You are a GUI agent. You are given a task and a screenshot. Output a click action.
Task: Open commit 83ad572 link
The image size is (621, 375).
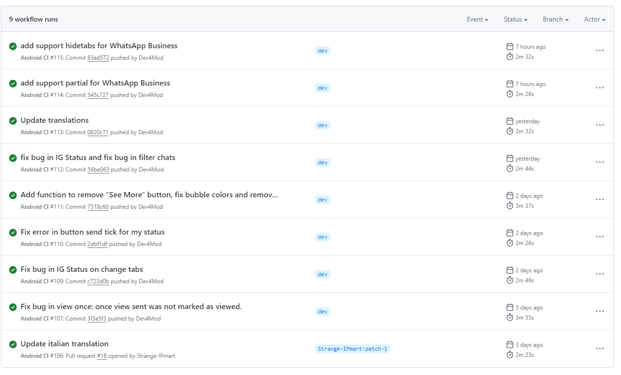(98, 58)
